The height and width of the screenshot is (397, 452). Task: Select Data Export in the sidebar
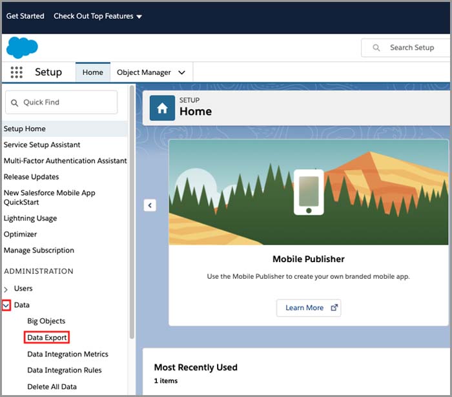pos(46,338)
